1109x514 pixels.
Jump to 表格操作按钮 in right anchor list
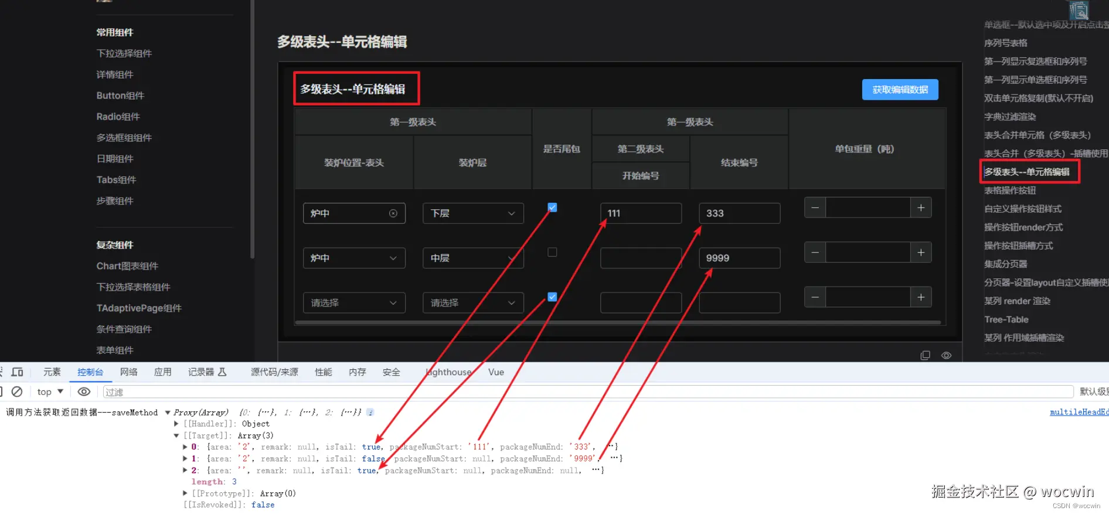(1009, 190)
